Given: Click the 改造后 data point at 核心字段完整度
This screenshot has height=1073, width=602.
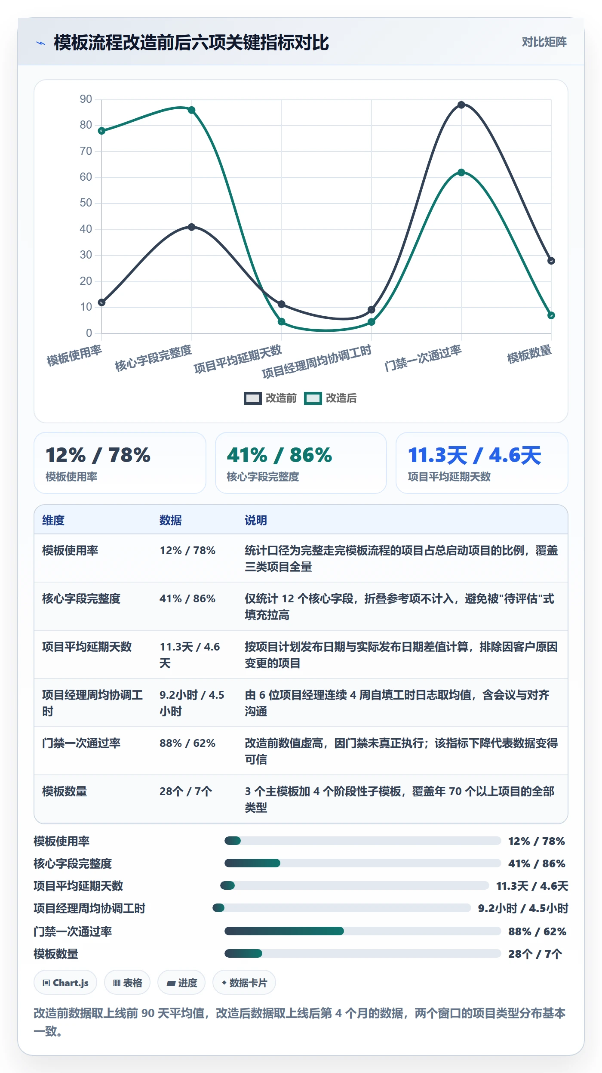Looking at the screenshot, I should coord(192,110).
